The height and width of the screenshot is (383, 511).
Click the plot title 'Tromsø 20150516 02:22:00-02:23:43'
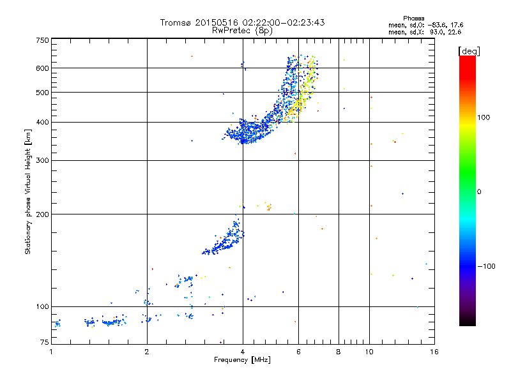click(x=242, y=22)
